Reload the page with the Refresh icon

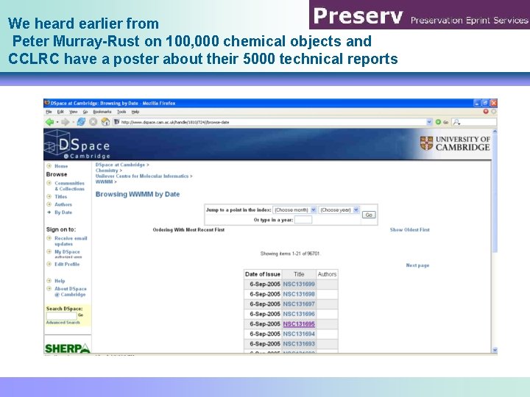81,122
